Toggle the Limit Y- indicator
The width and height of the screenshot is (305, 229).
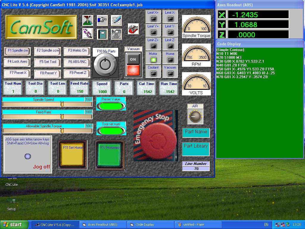170,32
